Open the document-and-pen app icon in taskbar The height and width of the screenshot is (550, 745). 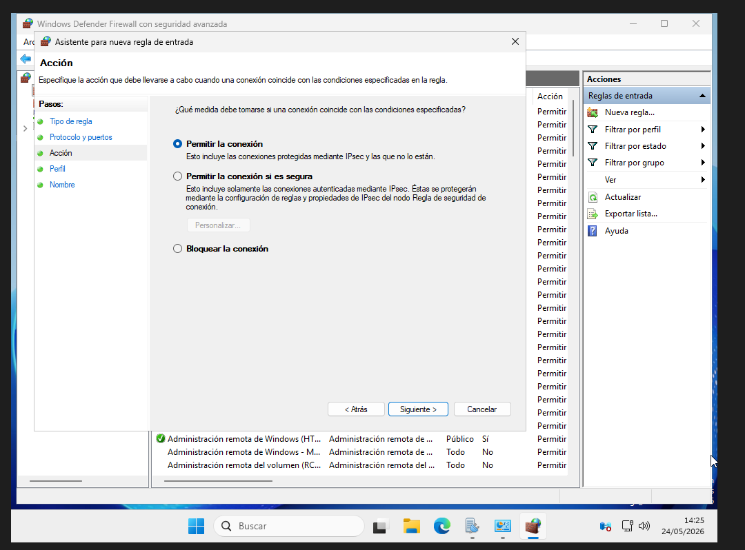pyautogui.click(x=473, y=527)
